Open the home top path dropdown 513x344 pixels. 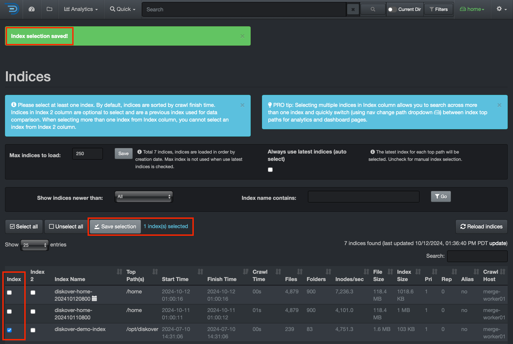(x=472, y=9)
